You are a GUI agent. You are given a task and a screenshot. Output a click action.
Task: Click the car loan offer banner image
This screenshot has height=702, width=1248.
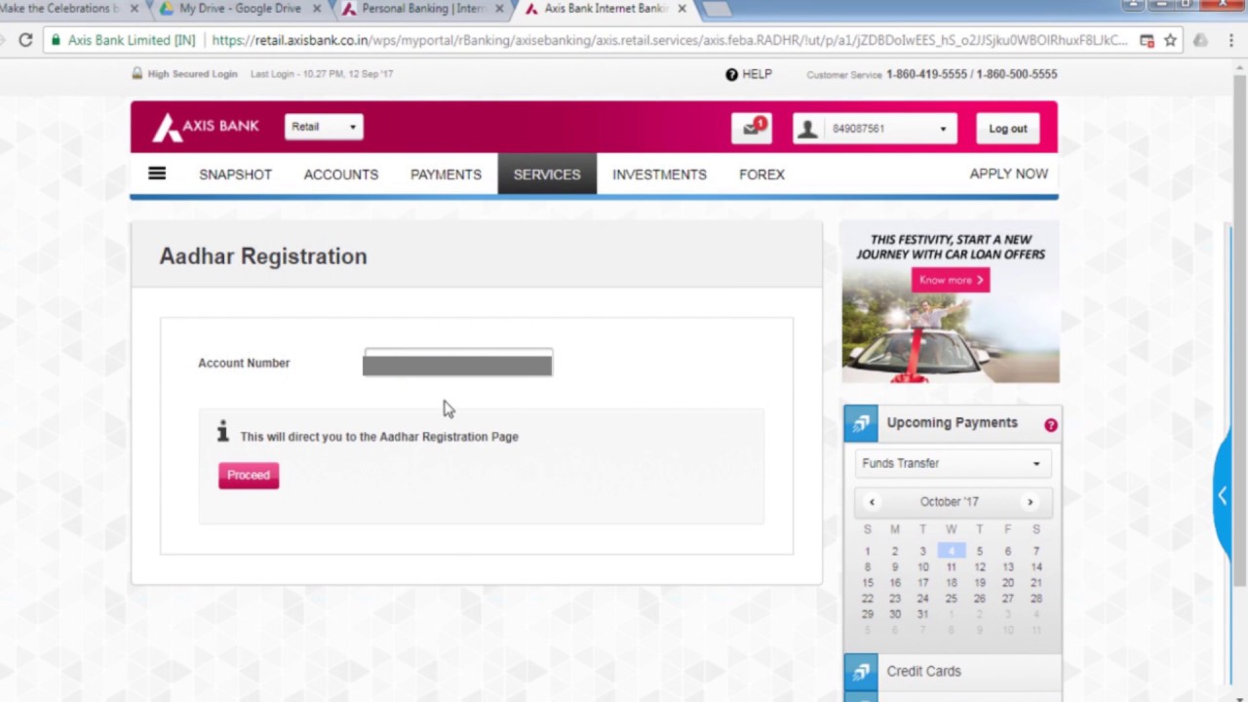pyautogui.click(x=951, y=302)
